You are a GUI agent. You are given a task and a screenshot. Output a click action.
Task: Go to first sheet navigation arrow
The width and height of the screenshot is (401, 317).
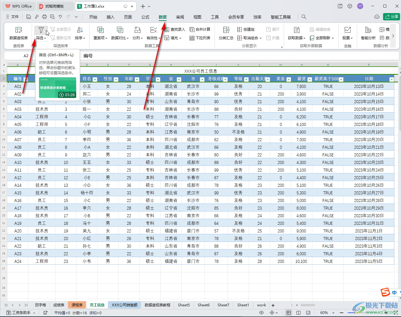(x=6, y=305)
